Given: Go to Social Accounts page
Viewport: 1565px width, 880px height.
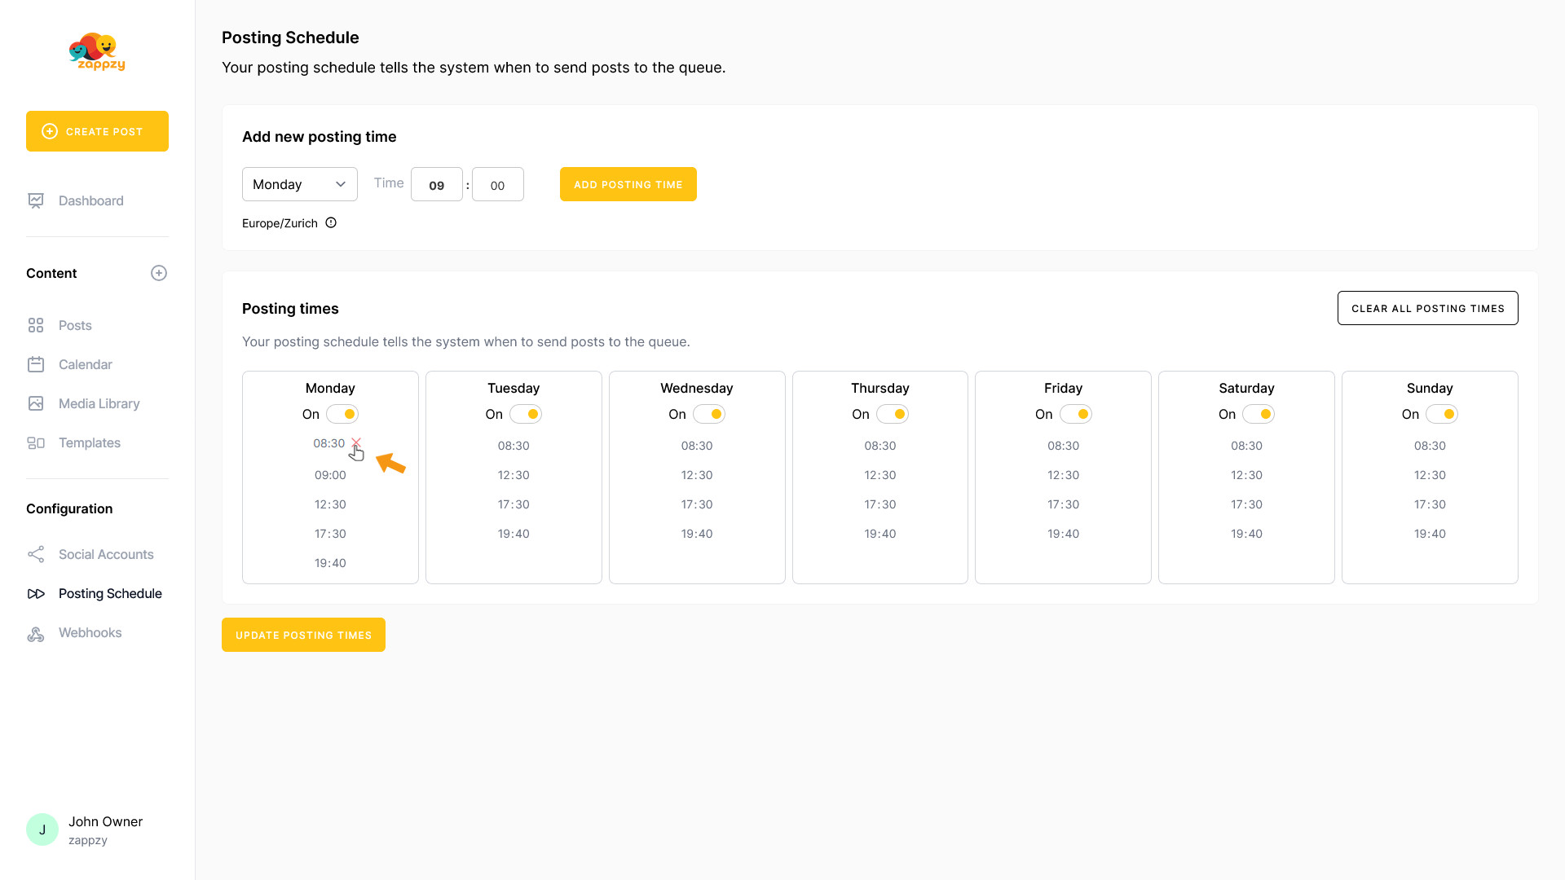Looking at the screenshot, I should tap(106, 554).
